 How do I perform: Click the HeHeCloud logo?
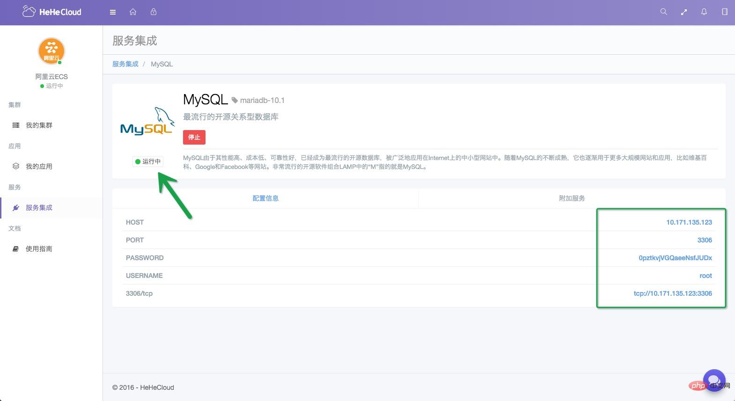tap(52, 12)
